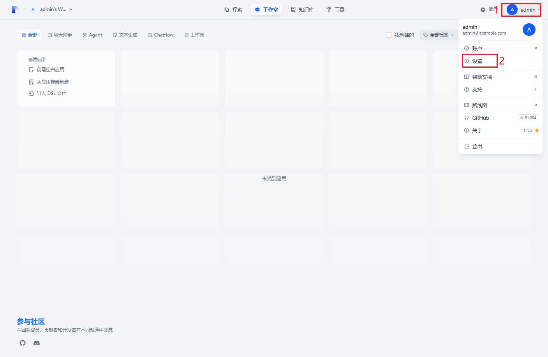Click the 账户 external link arrow
Viewport: 548px width, 357px height.
click(536, 48)
